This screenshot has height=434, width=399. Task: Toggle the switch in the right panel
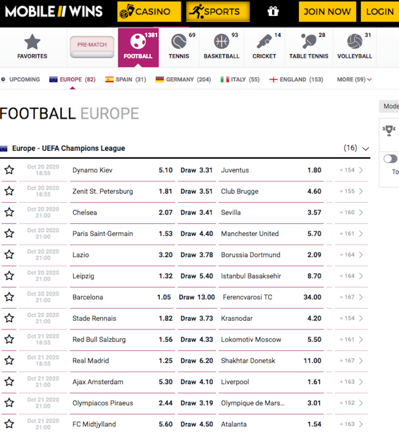390,159
